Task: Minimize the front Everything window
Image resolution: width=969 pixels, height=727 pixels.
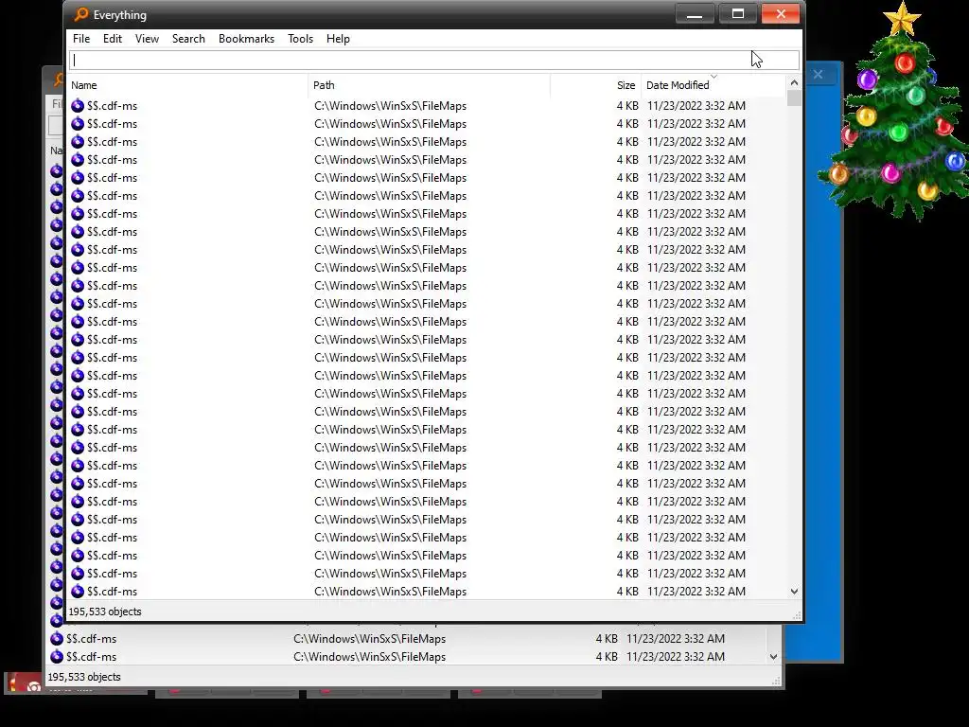Action: (x=695, y=13)
